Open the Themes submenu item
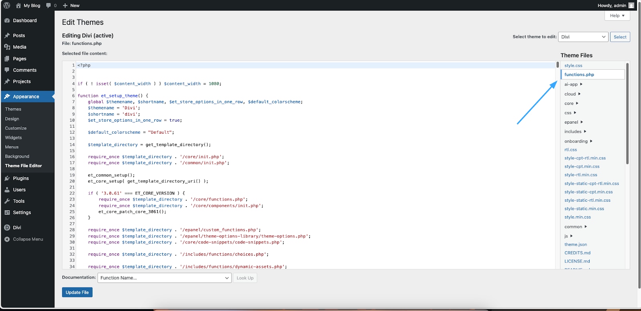This screenshot has height=311, width=641. (x=13, y=109)
